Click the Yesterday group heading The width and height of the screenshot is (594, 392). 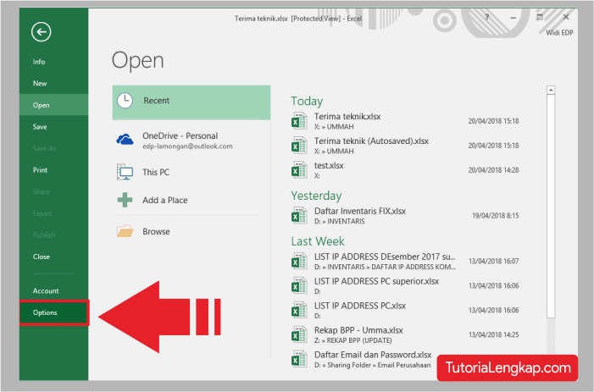(316, 196)
